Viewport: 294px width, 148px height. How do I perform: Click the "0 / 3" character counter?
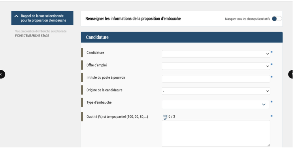[172, 117]
